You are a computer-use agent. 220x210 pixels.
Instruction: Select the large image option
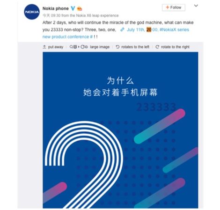pyautogui.click(x=100, y=47)
